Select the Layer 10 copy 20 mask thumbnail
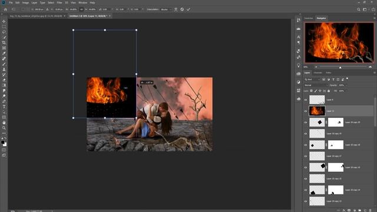This screenshot has width=377, height=212. coord(336,122)
